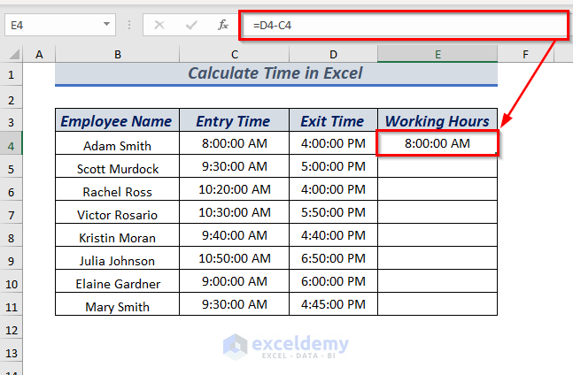The height and width of the screenshot is (375, 573).
Task: Select entry time 9:40:00 AM
Action: click(234, 235)
